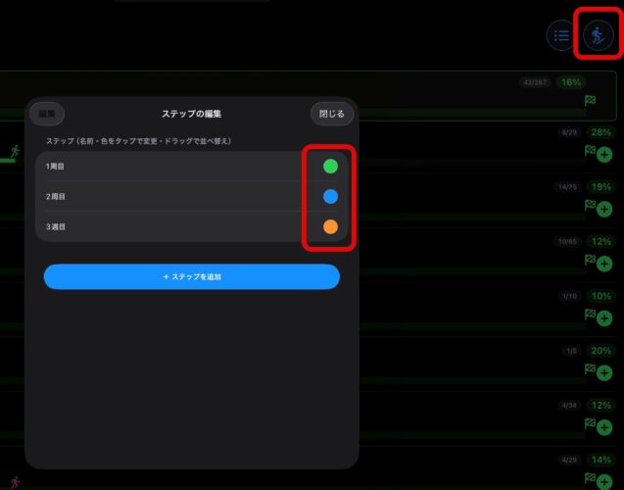Viewport: 624px width, 490px height.
Task: Click the green plus on 19% row
Action: pyautogui.click(x=604, y=209)
